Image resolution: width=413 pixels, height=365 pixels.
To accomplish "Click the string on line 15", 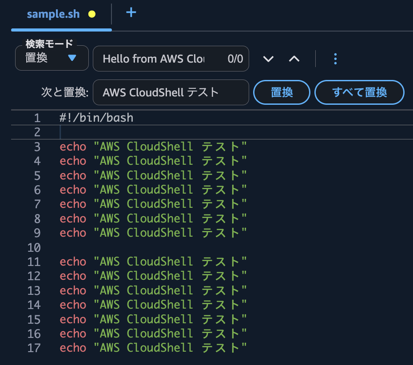I will point(170,319).
